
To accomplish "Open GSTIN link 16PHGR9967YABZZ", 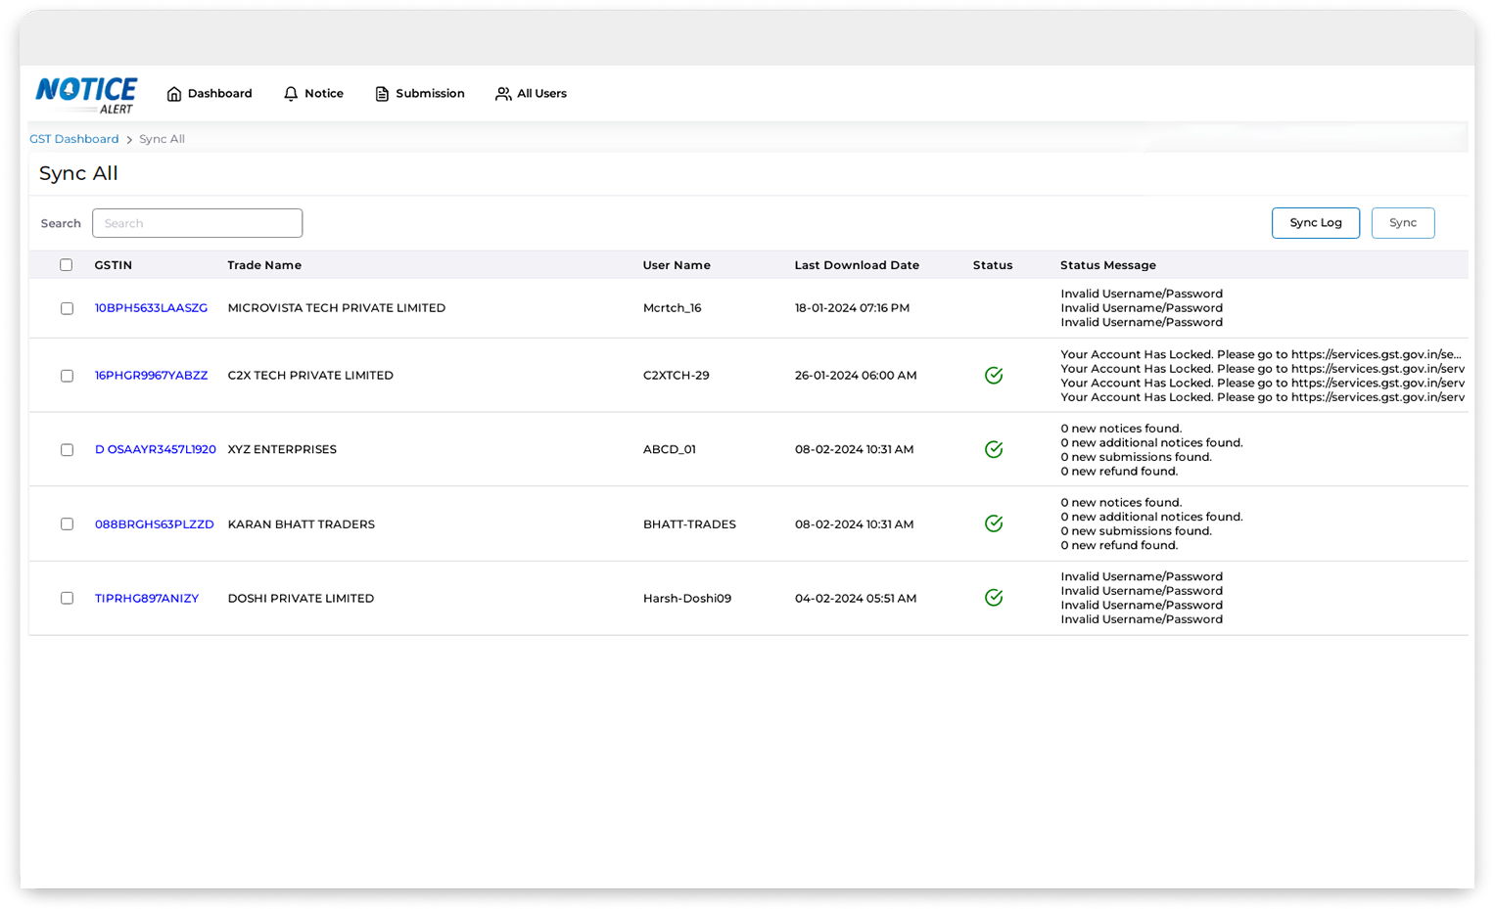I will [x=151, y=376].
